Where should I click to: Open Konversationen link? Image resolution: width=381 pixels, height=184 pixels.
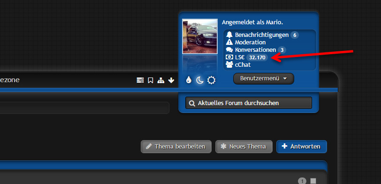click(255, 50)
